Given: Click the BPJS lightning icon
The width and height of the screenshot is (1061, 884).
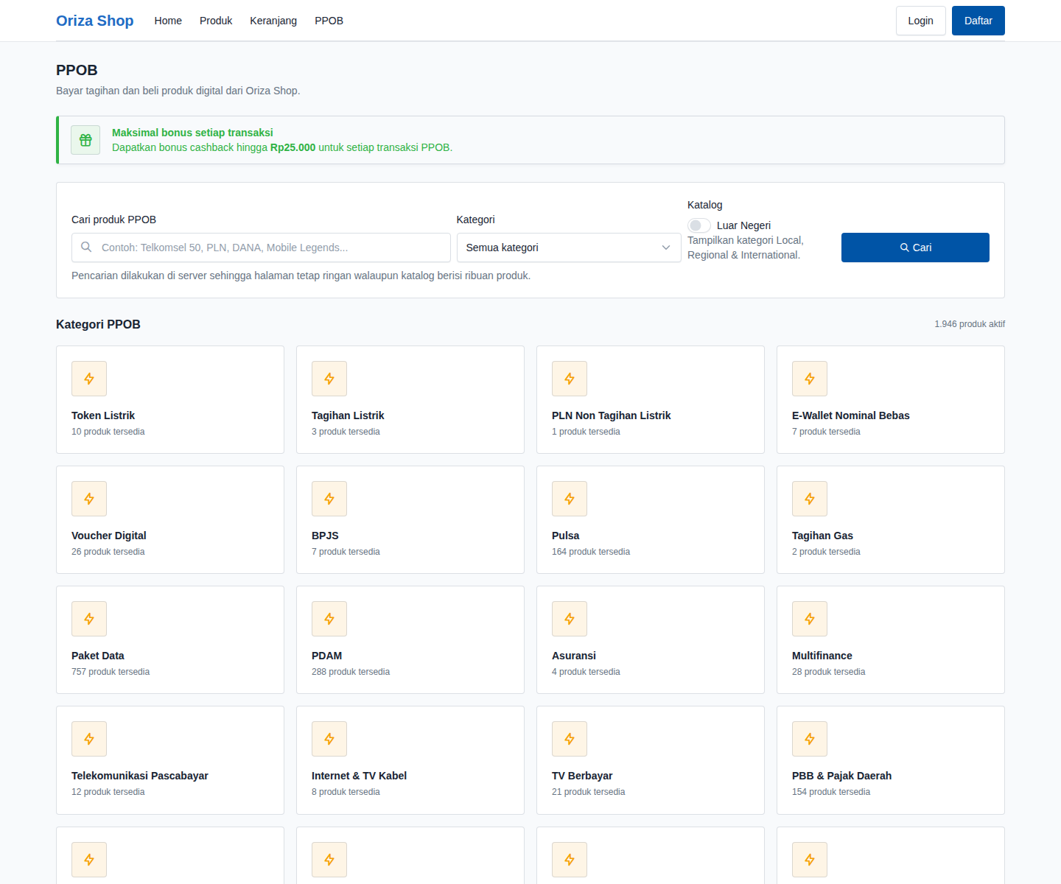Looking at the screenshot, I should point(329,499).
